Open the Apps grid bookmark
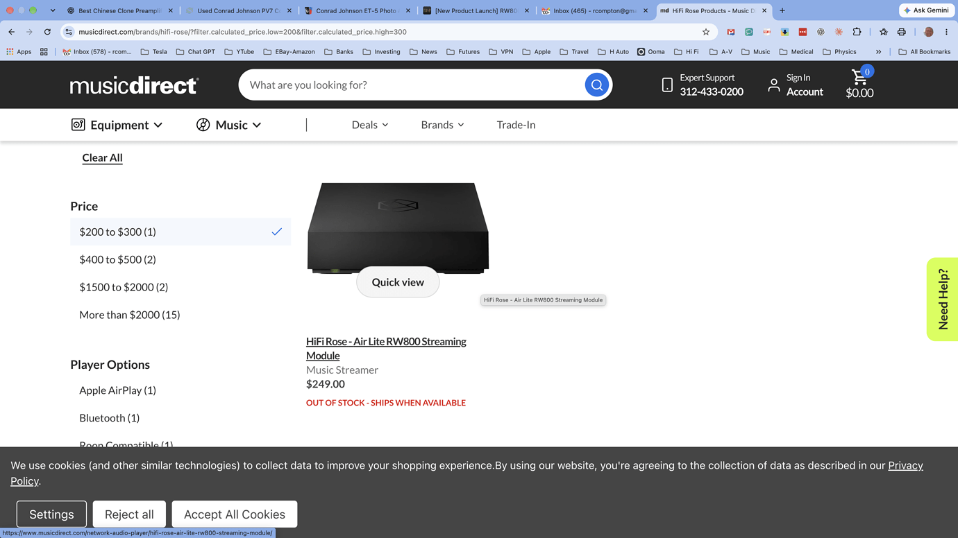 pyautogui.click(x=19, y=51)
